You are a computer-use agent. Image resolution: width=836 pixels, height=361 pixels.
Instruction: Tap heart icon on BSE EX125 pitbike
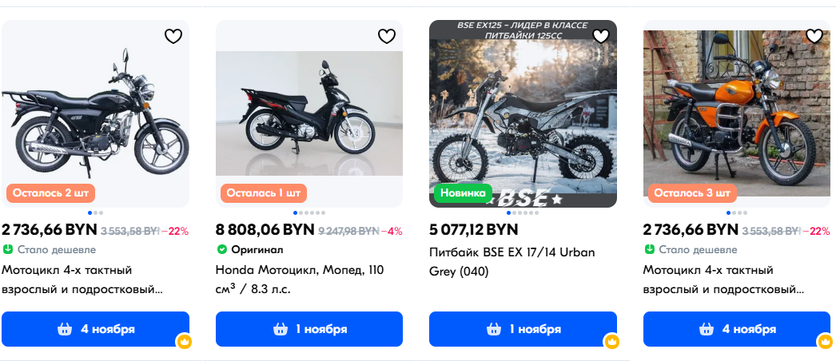point(601,36)
